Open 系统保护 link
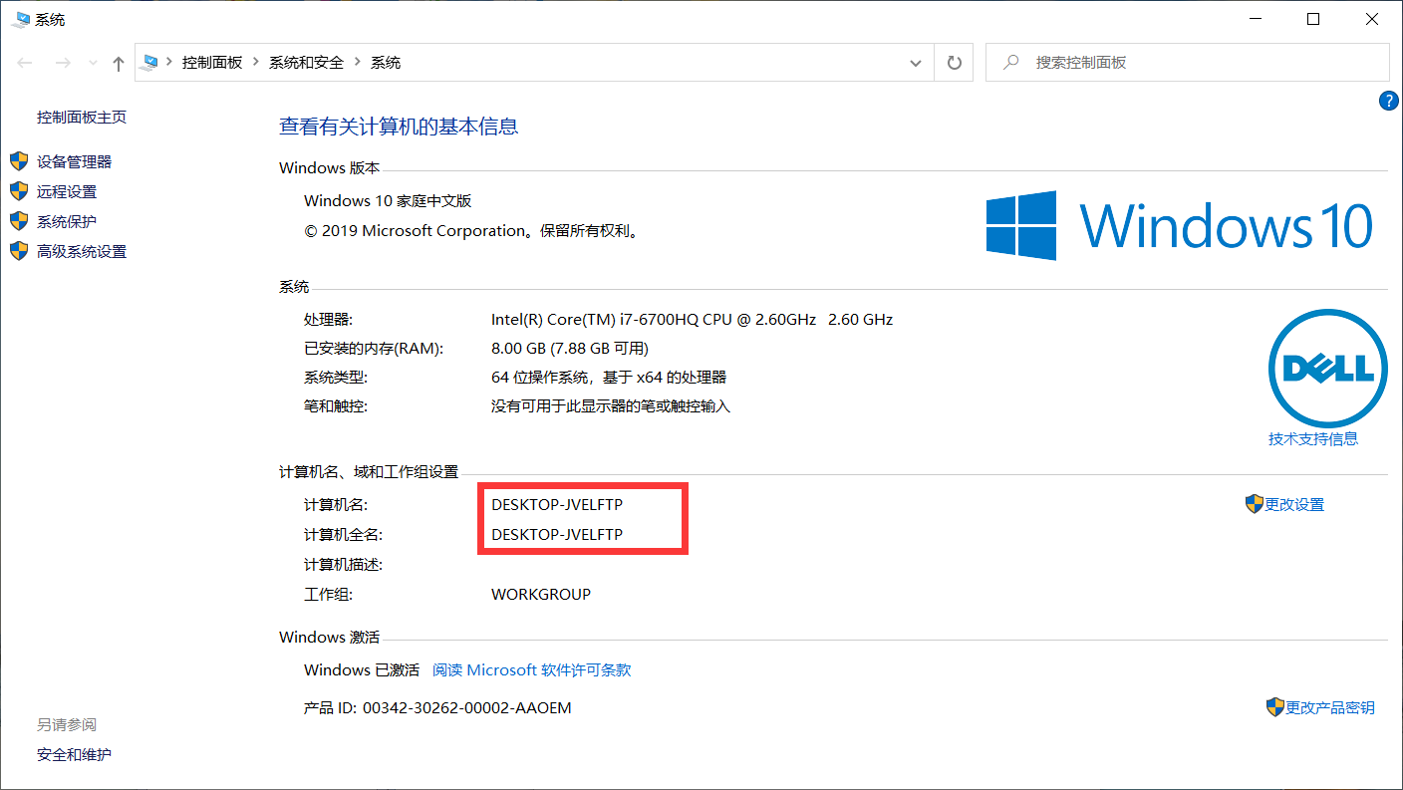Screen dimensions: 1403x790 coord(67,221)
